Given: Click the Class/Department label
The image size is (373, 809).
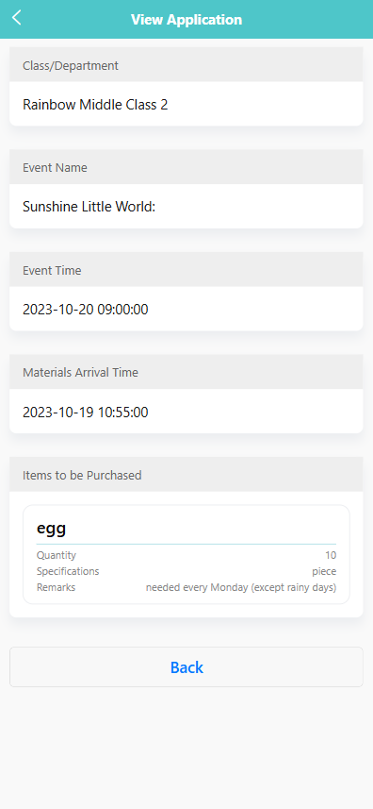Looking at the screenshot, I should (71, 65).
